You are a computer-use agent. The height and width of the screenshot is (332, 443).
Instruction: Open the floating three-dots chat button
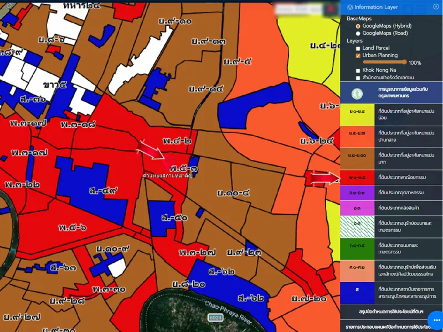(434, 320)
